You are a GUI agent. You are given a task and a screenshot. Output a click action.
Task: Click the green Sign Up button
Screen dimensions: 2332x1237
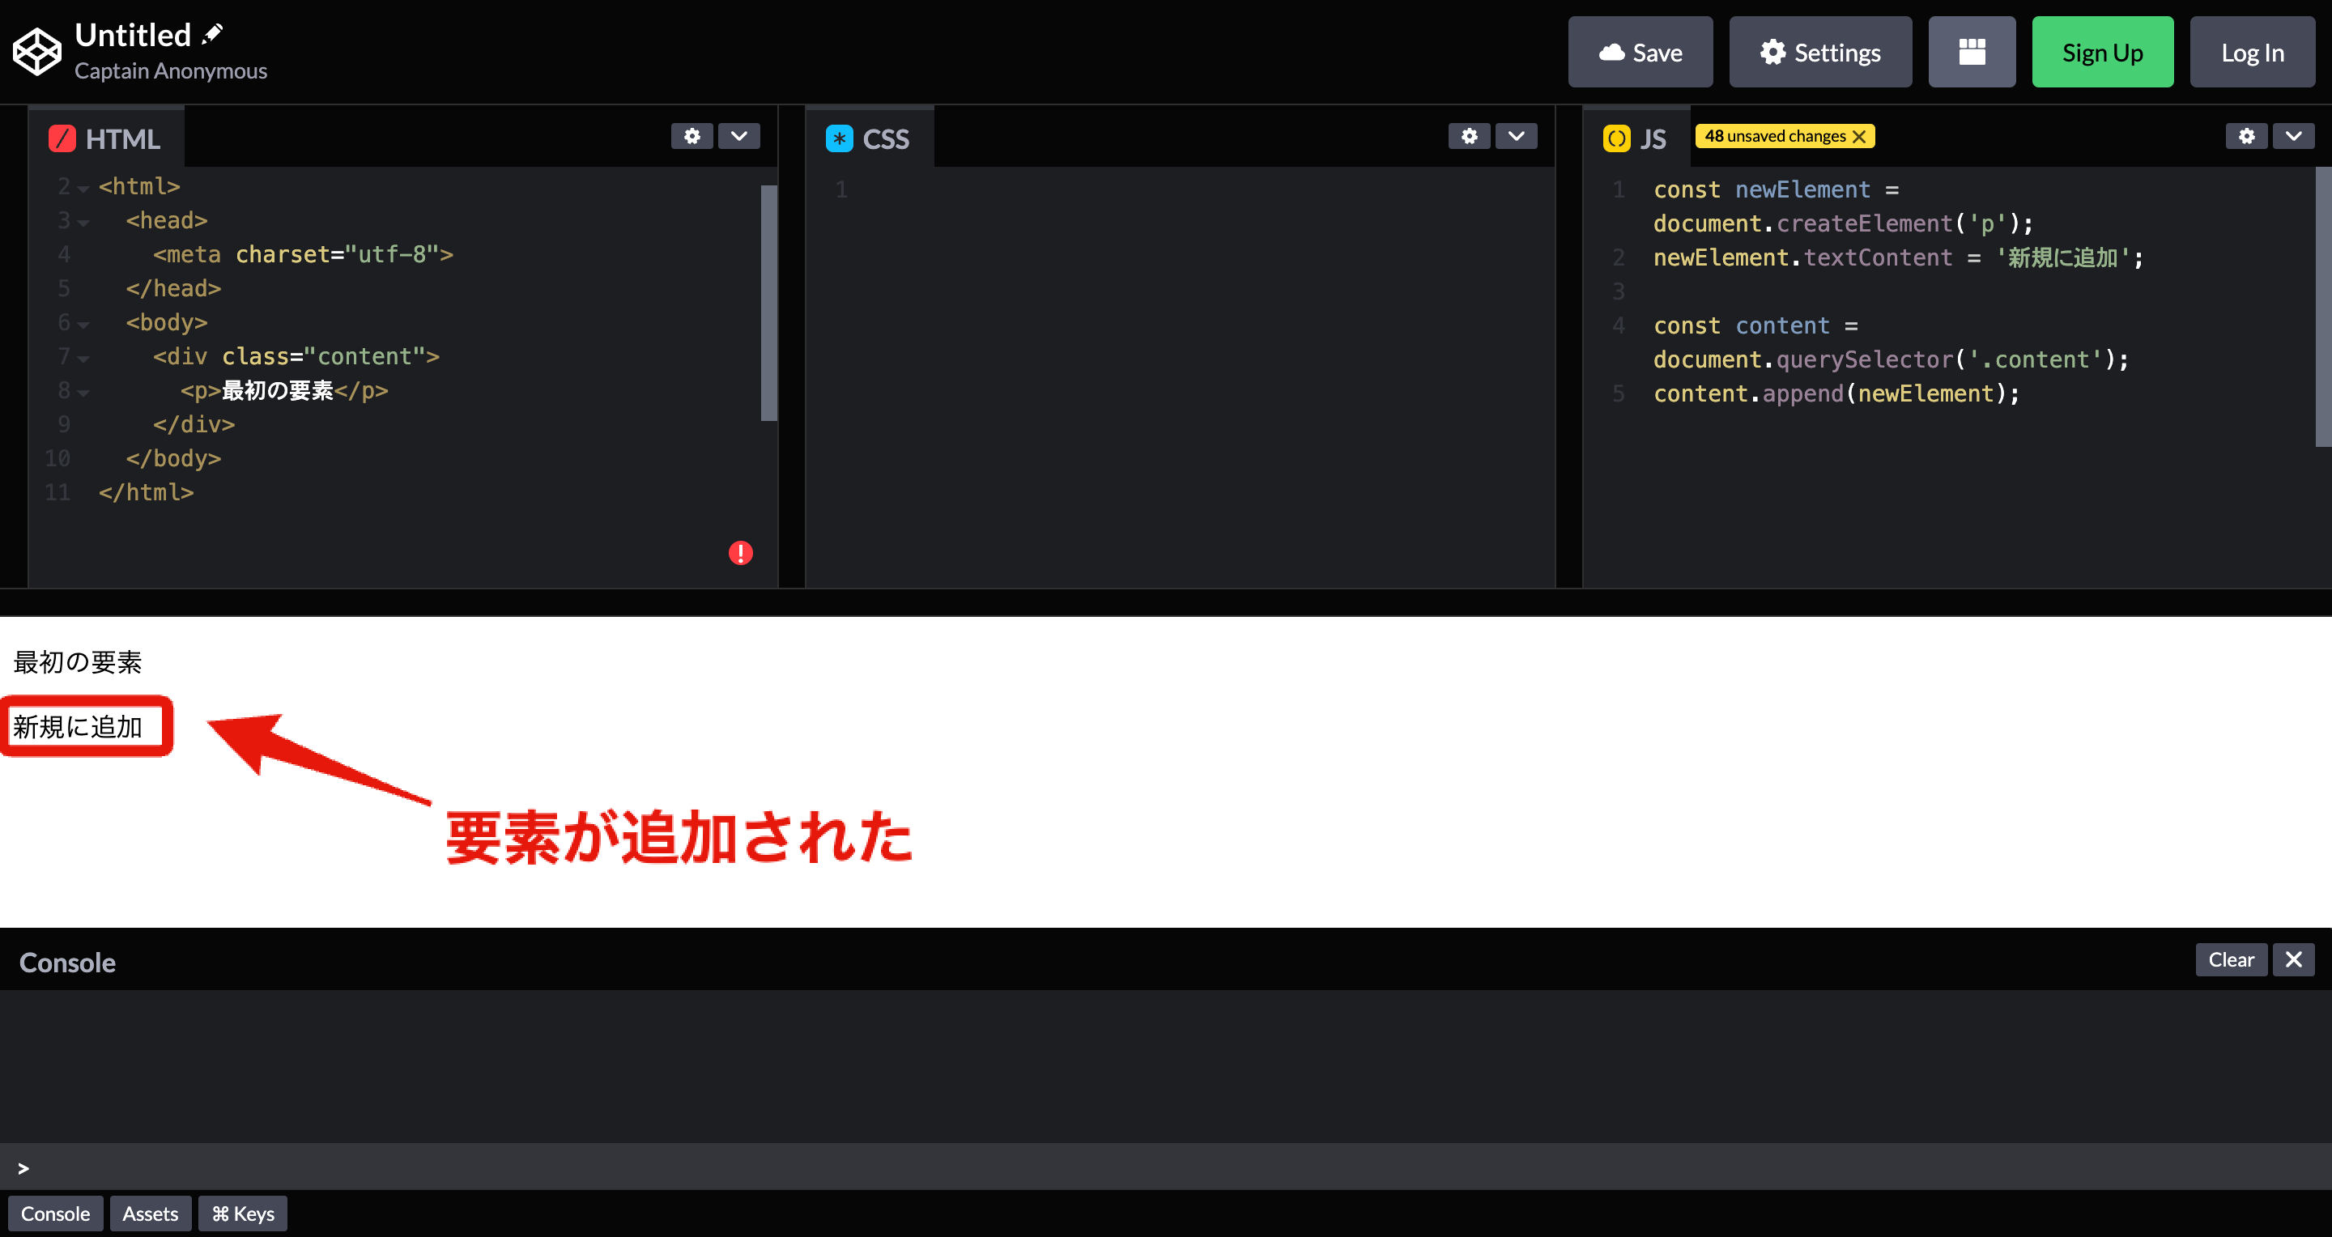click(x=2102, y=52)
